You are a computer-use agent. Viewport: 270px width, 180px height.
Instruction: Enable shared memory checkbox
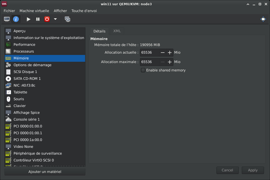click(x=143, y=70)
